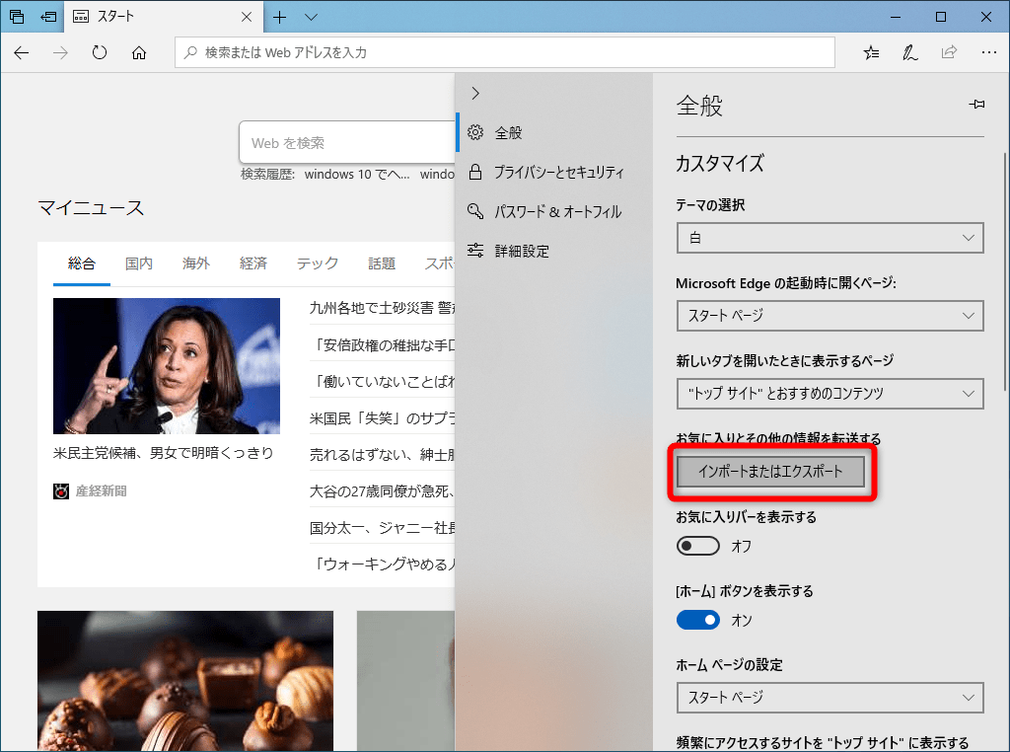Click the forward navigation arrow
The height and width of the screenshot is (752, 1010).
coord(60,53)
